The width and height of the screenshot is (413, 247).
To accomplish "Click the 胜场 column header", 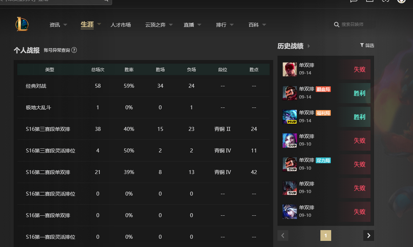I will (x=160, y=69).
